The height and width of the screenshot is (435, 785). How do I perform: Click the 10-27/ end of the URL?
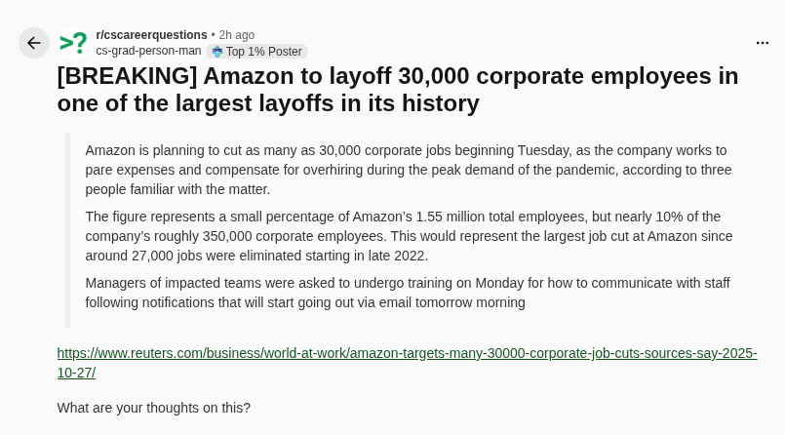click(76, 373)
